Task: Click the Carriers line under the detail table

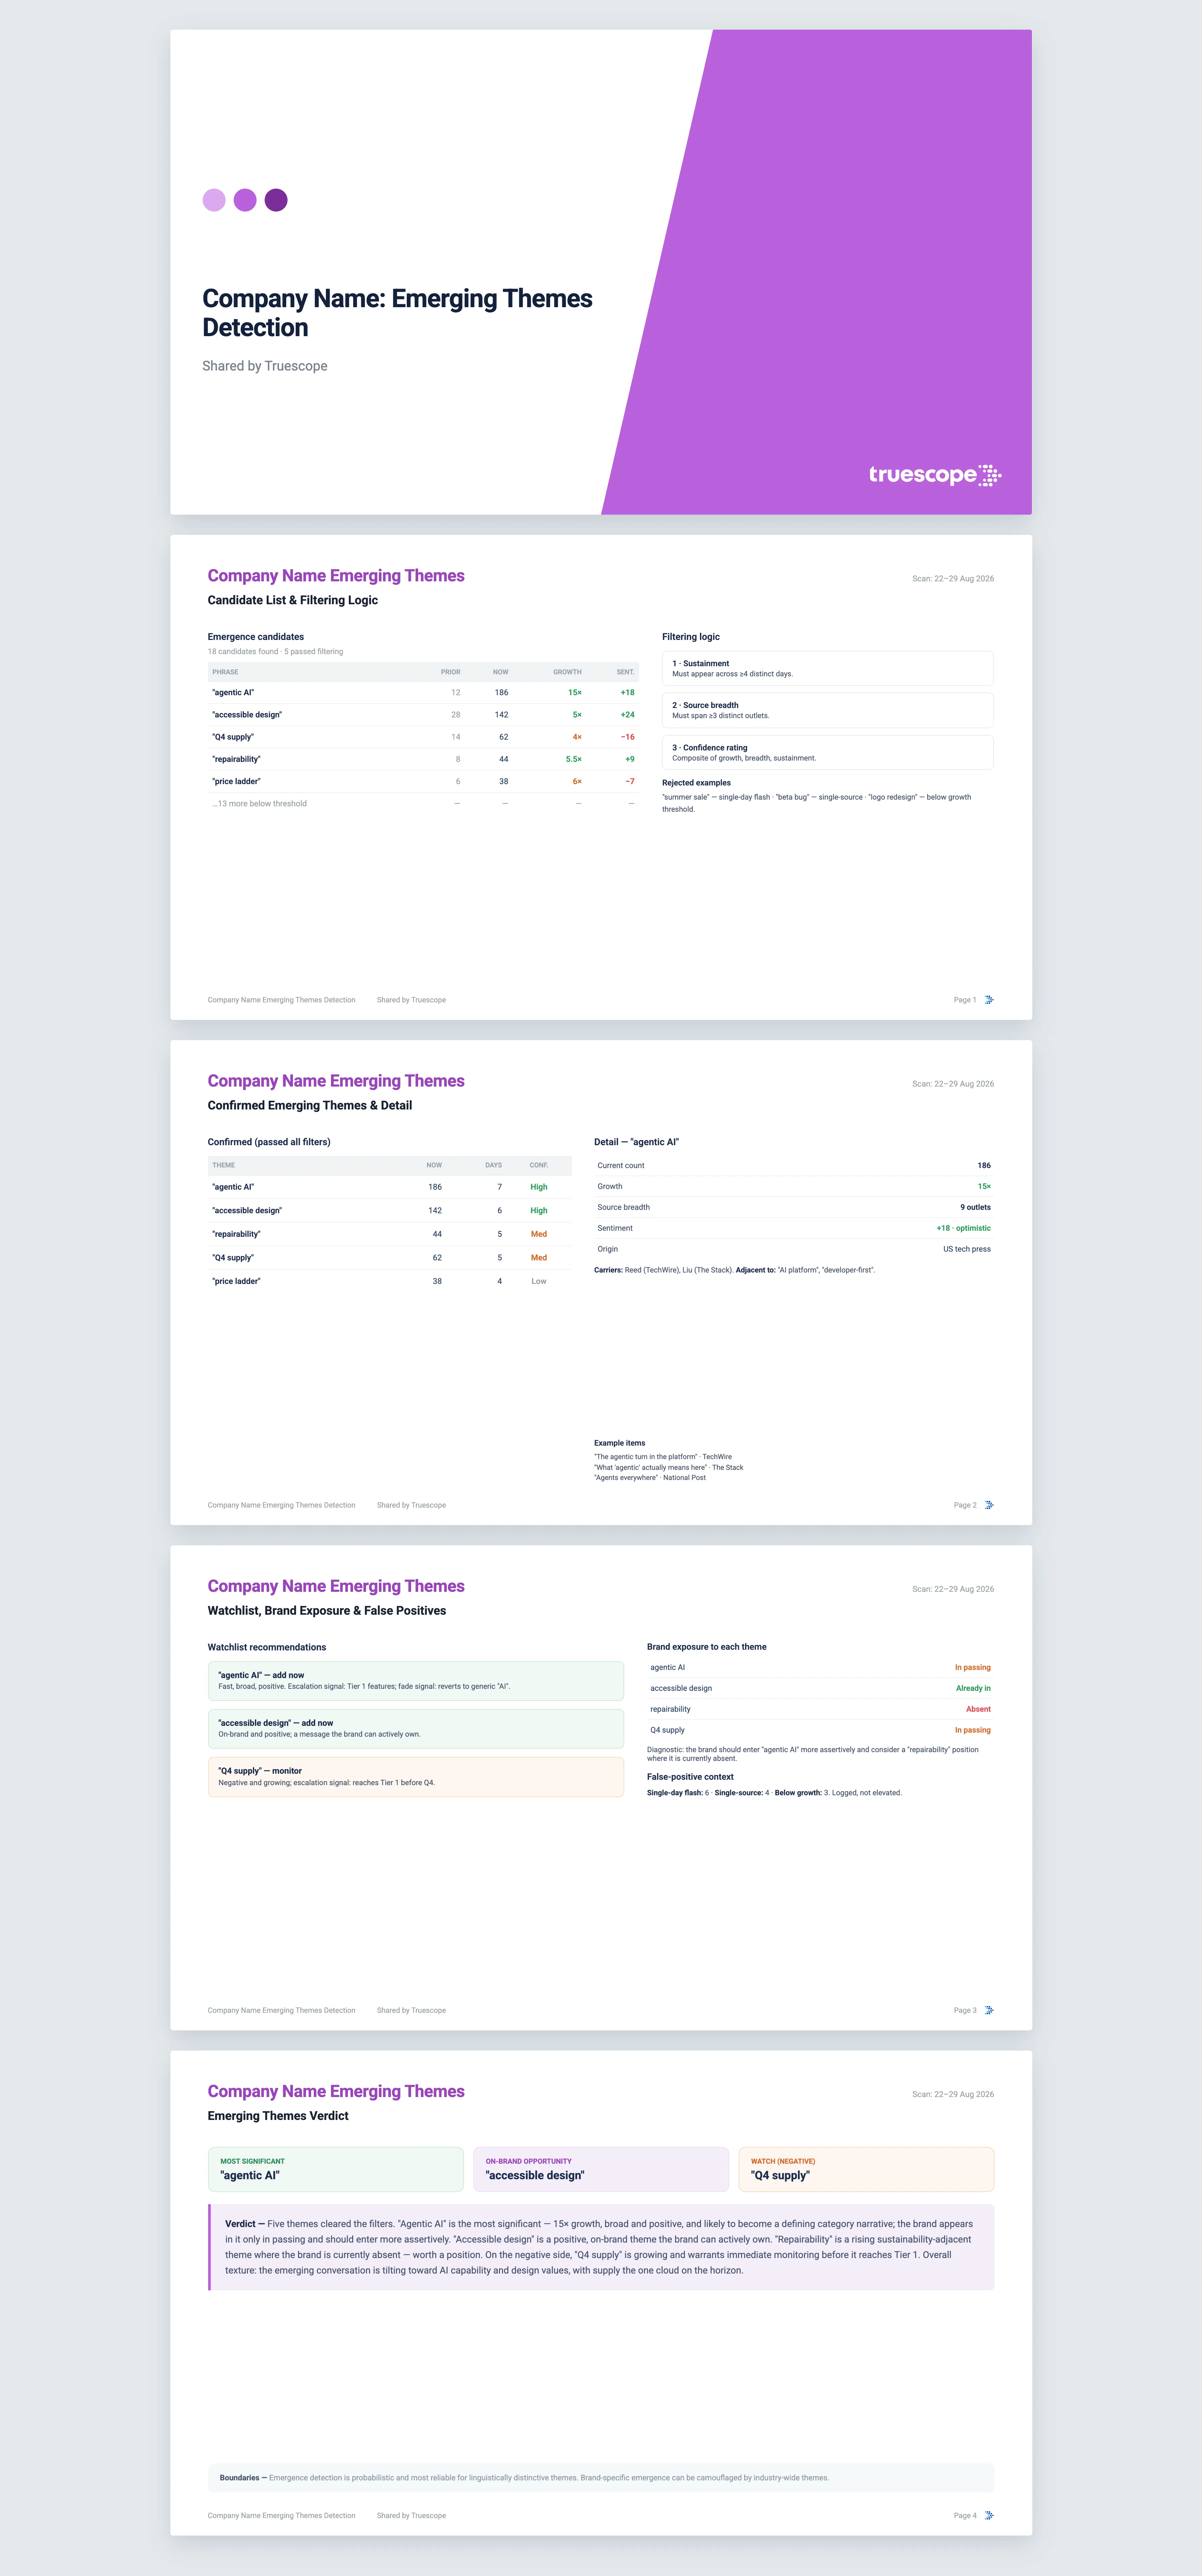Action: 734,1270
